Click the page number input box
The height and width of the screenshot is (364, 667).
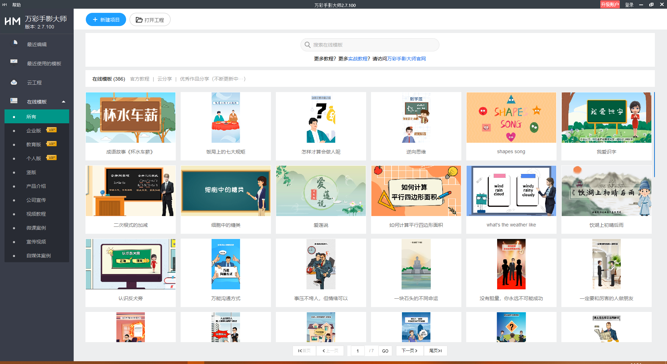357,351
